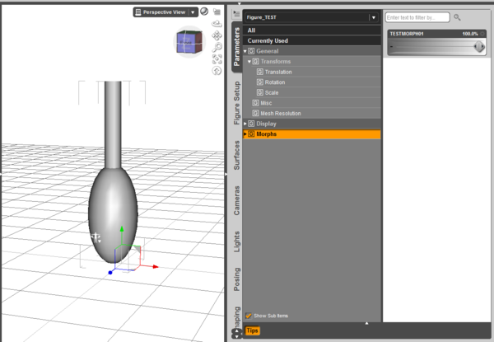Click the layout grid icon beside Perspective View
This screenshot has height=342, width=494.
coord(138,12)
